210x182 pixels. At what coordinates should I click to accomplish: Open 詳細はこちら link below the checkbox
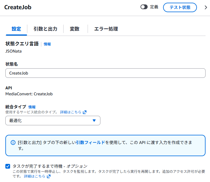point(34,176)
